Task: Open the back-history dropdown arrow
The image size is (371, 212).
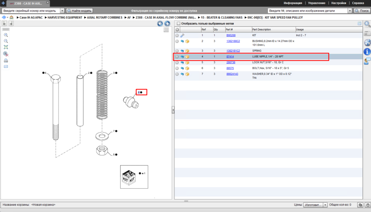Action: [x=7, y=18]
